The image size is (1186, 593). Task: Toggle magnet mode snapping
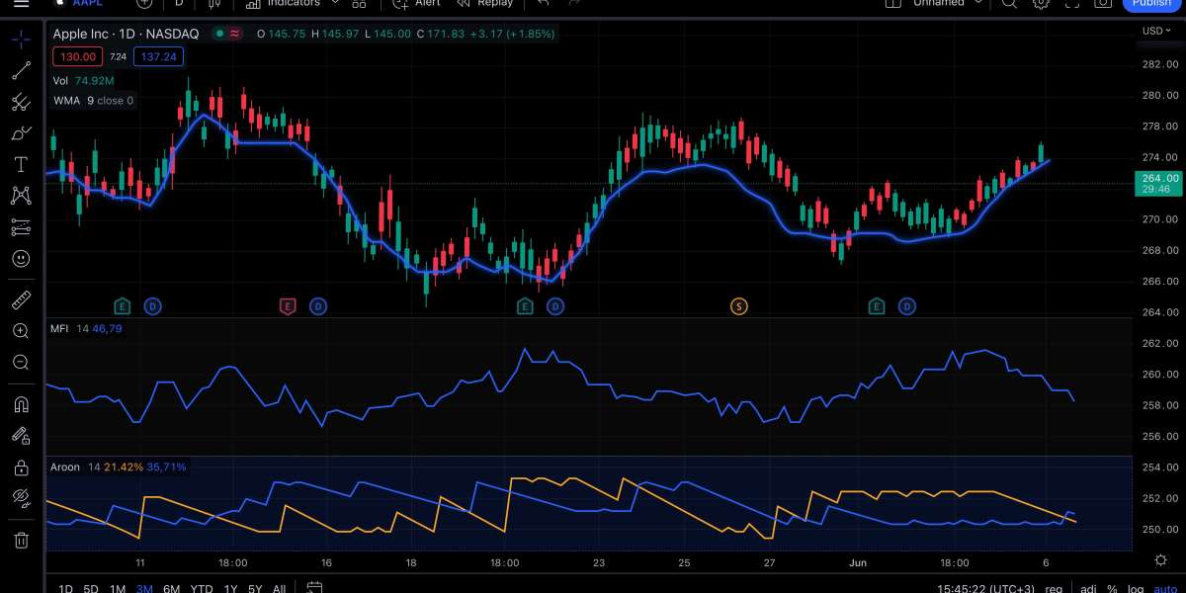click(21, 404)
